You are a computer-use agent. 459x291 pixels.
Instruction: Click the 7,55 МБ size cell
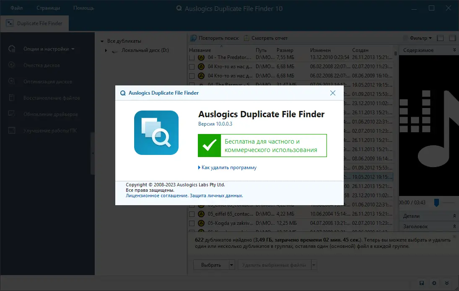click(285, 57)
